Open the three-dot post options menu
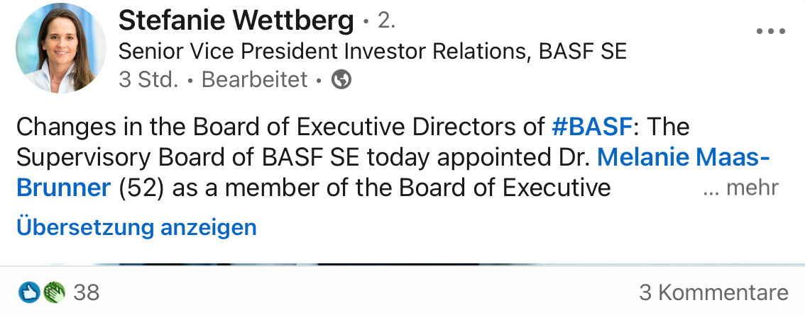Image resolution: width=805 pixels, height=315 pixels. click(770, 32)
